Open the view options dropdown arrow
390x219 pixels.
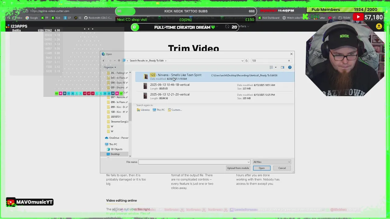(276, 67)
